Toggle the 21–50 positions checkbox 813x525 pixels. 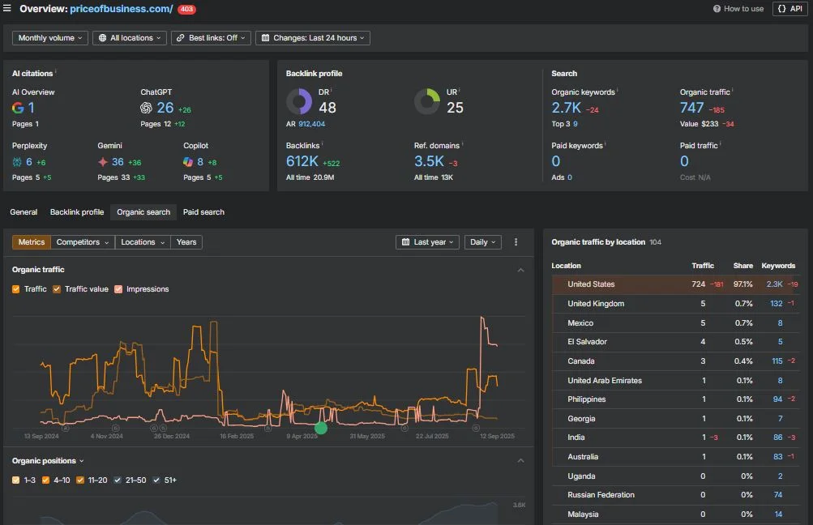(x=118, y=480)
